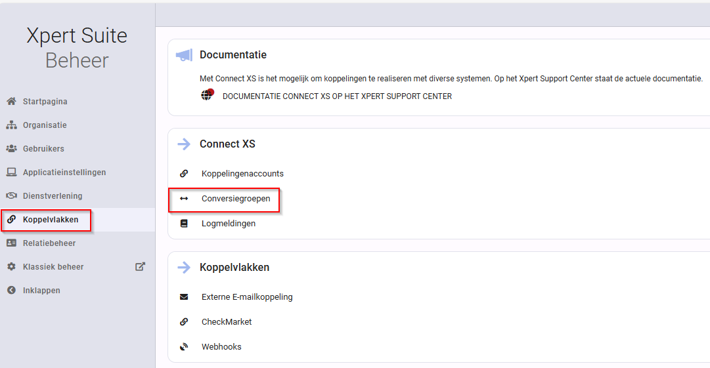Open Koppelingenaccounts under Connect XS

[243, 174]
